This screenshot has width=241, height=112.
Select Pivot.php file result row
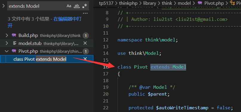(x=47, y=51)
